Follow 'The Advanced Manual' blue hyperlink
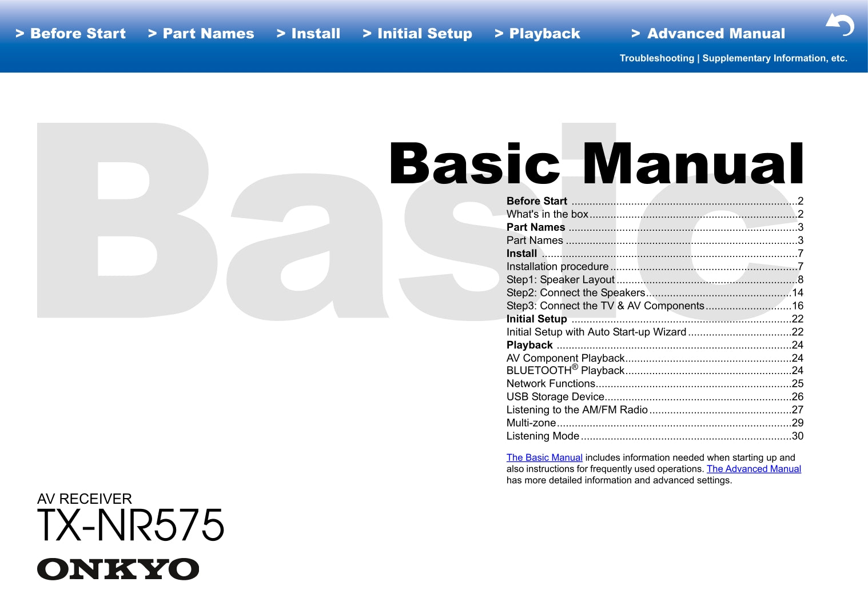The image size is (868, 614). (x=754, y=469)
